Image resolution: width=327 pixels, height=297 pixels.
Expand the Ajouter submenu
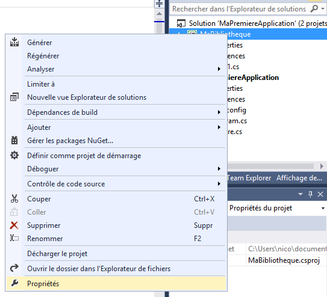point(219,127)
